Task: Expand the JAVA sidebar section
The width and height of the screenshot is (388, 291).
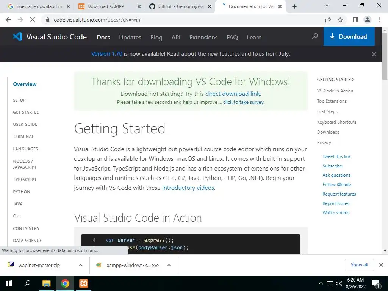Action: pos(18,203)
